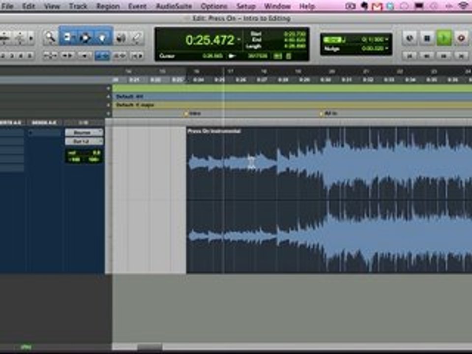Toggle Zoom Toggle button below Zoomer tool
This screenshot has height=354, width=472.
coord(50,56)
